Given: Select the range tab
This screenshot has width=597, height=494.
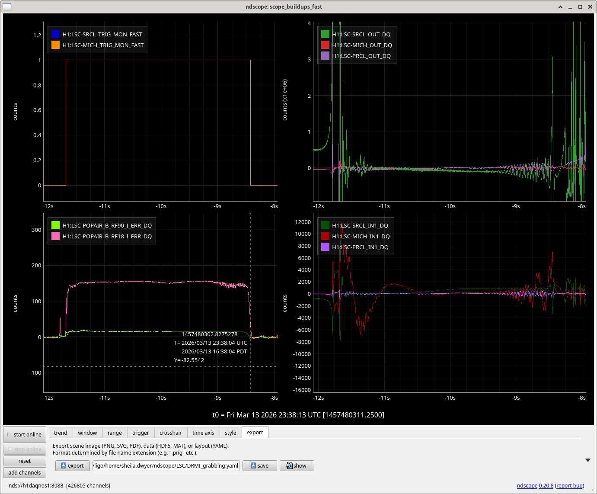Looking at the screenshot, I should 115,433.
